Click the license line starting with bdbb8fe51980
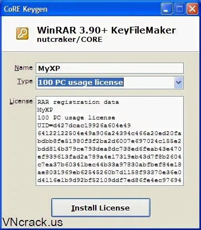Screen dimensions: 201x230 109,141
